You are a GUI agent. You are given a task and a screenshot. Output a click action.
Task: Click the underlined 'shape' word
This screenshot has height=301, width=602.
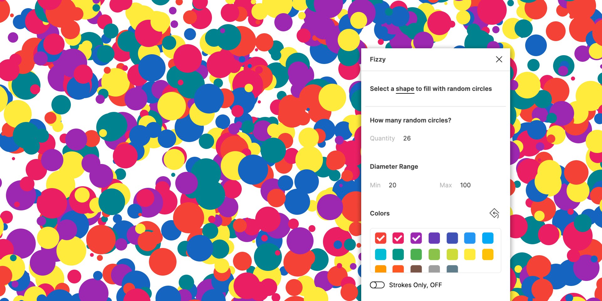pos(405,89)
